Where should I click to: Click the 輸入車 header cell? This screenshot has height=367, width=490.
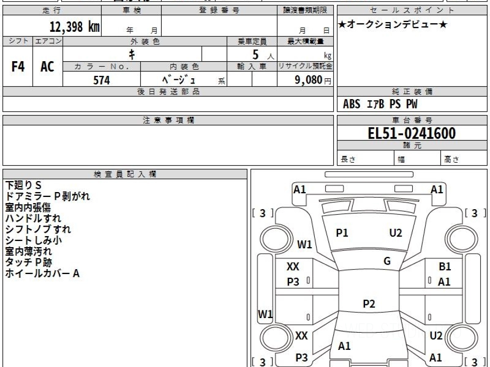click(252, 66)
